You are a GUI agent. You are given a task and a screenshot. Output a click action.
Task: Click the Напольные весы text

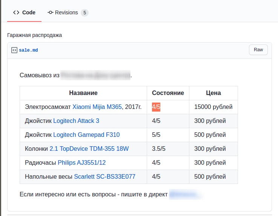[49, 177]
